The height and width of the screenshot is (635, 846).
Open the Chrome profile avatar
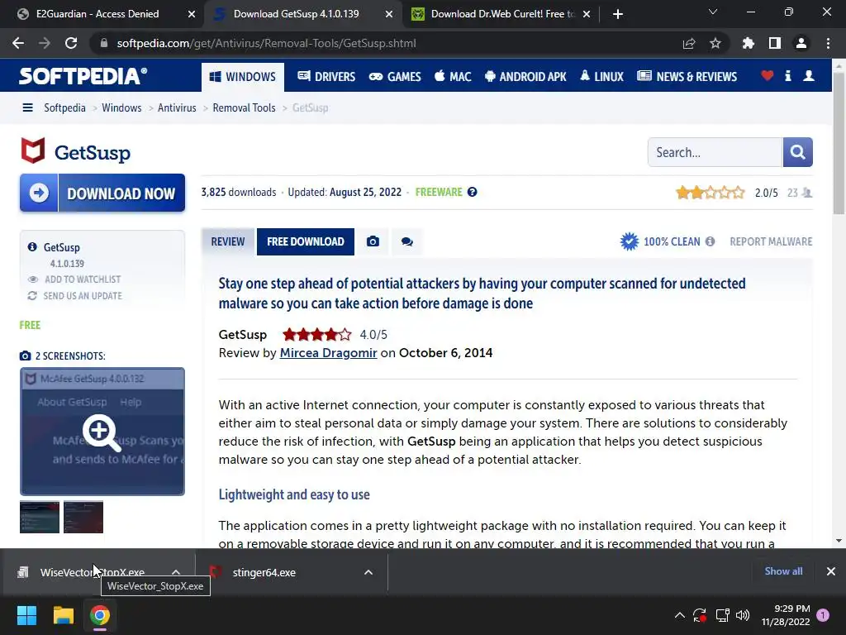point(801,43)
